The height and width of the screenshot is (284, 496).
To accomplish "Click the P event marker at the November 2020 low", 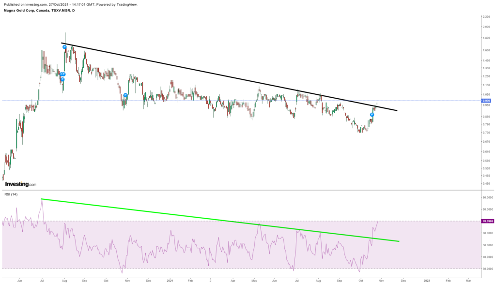I will (125, 95).
